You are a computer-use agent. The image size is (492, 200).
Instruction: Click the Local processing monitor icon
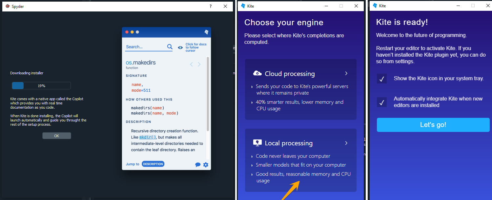(257, 143)
